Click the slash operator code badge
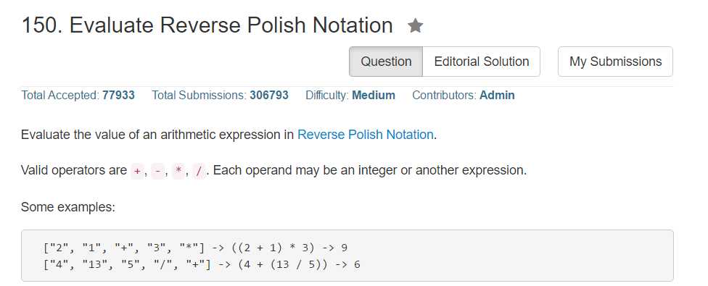Viewport: 708px width, 286px height. coord(199,171)
